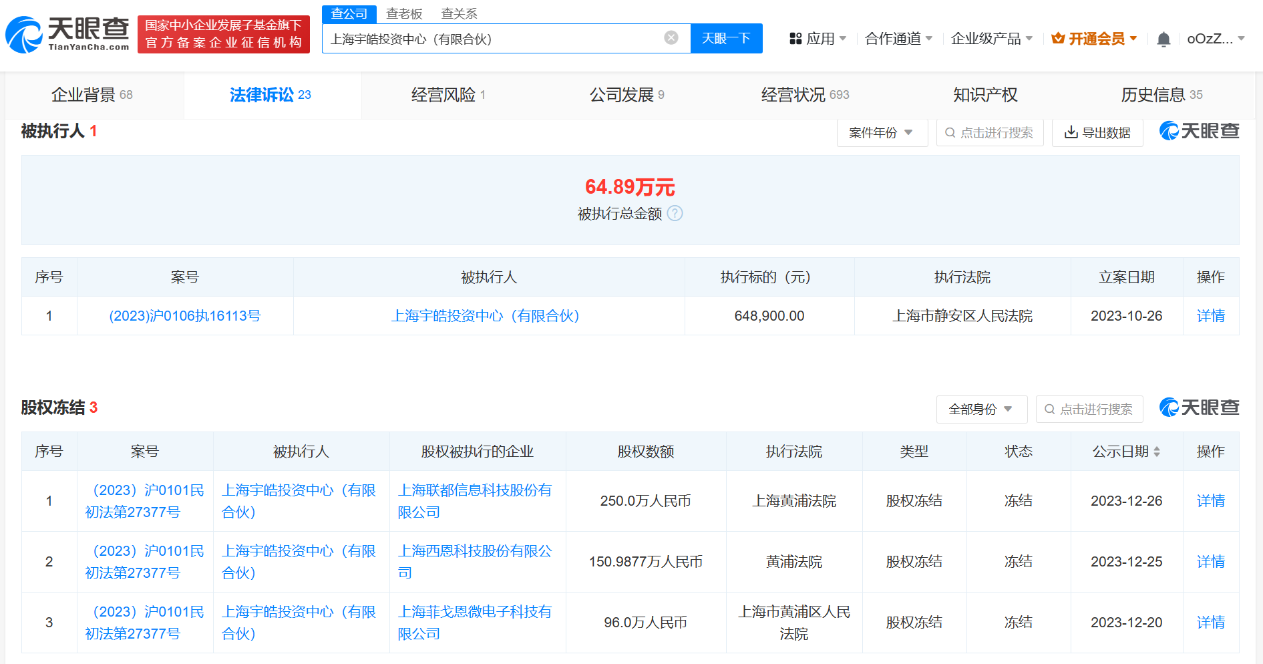Click the download icon in 导出数据

[1071, 132]
